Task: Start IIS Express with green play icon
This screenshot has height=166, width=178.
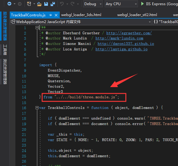Action: [x=142, y=4]
